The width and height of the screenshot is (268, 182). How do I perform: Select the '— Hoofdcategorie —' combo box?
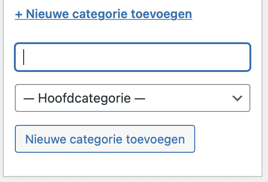133,98
